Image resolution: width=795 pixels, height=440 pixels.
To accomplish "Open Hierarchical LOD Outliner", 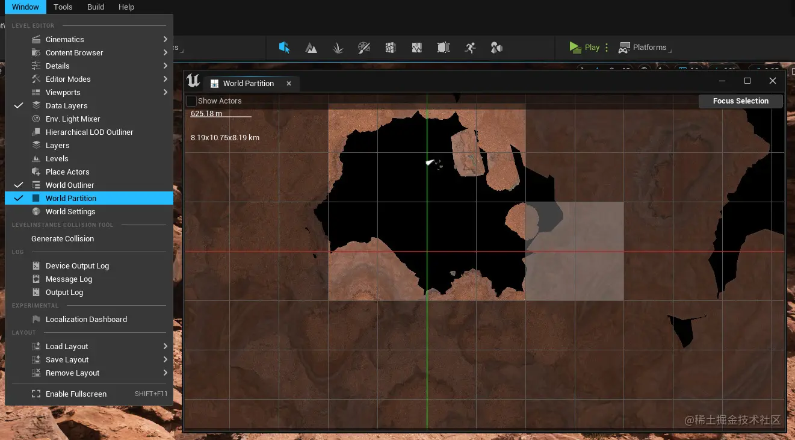I will coord(89,132).
